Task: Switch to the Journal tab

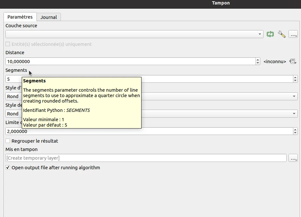Action: tap(49, 17)
